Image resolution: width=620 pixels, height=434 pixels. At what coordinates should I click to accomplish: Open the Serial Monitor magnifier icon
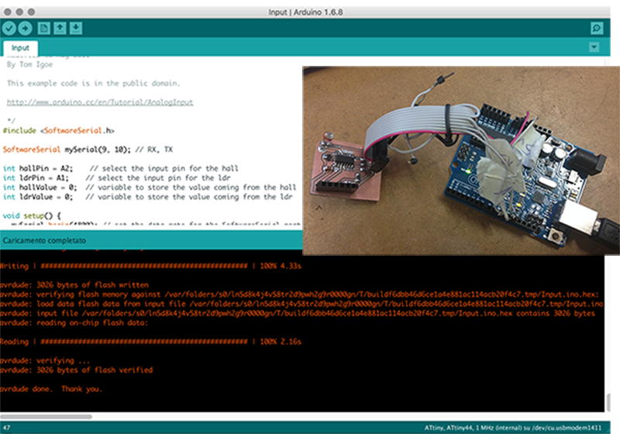point(597,28)
